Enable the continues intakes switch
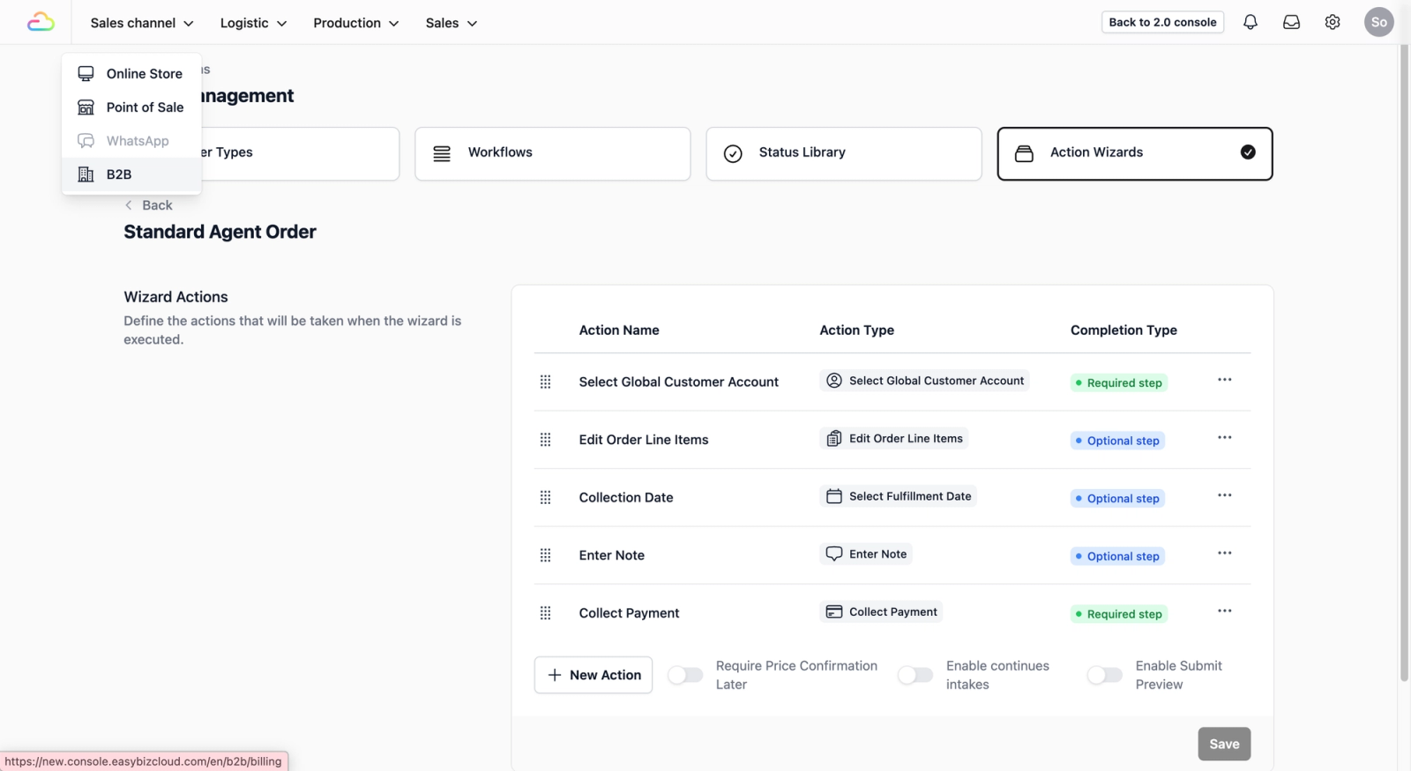The image size is (1411, 771). pos(915,675)
